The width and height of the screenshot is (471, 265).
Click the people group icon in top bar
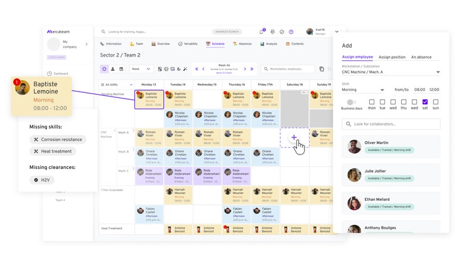click(273, 31)
